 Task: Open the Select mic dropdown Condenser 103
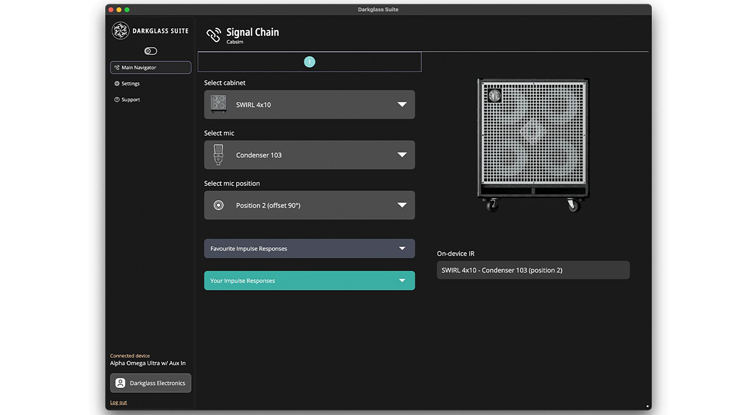(309, 155)
